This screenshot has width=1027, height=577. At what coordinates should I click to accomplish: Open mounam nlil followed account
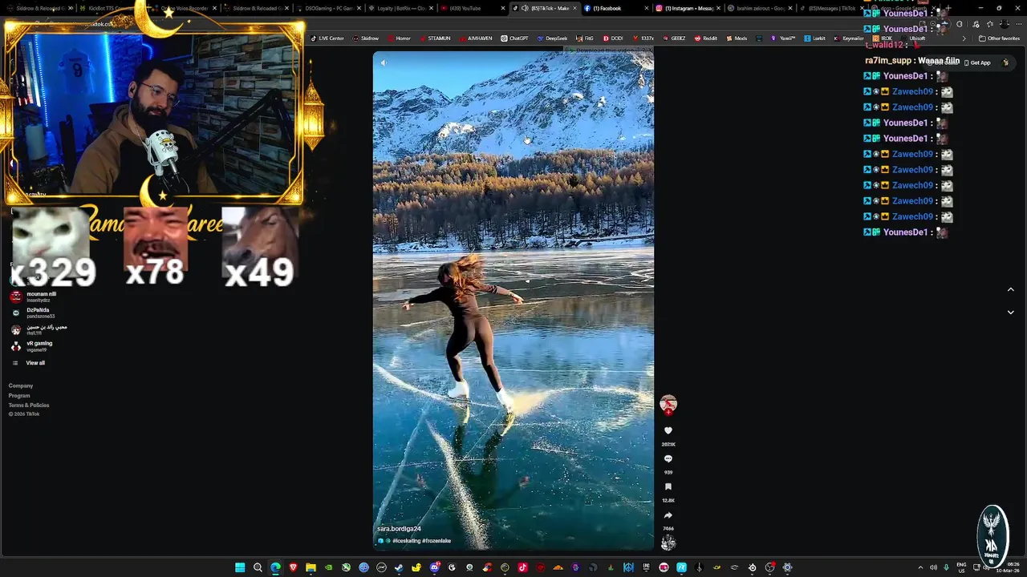click(36, 297)
